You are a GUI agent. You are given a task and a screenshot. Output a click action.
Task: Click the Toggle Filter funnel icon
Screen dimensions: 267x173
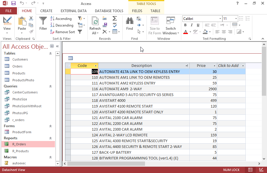[x=80, y=32]
